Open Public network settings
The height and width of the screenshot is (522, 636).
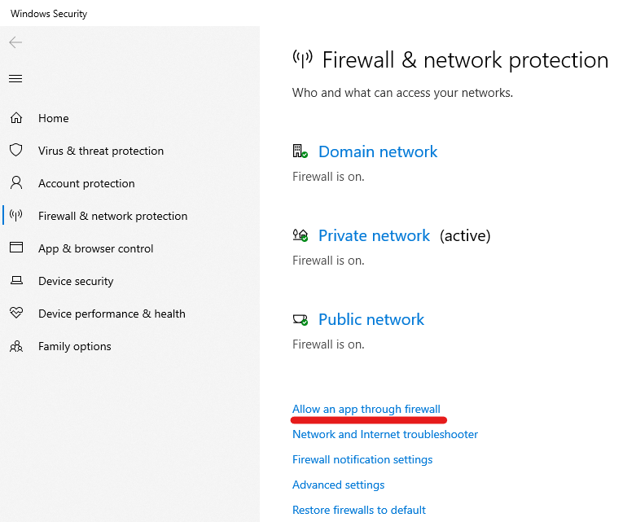click(x=371, y=319)
